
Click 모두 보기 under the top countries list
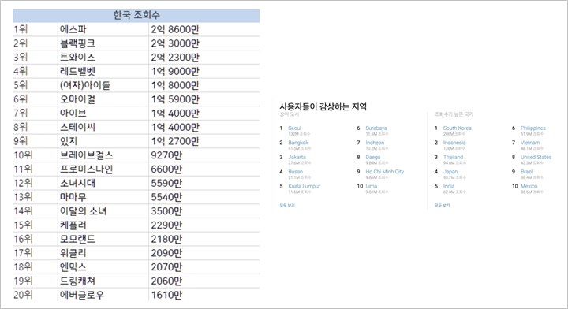(442, 205)
